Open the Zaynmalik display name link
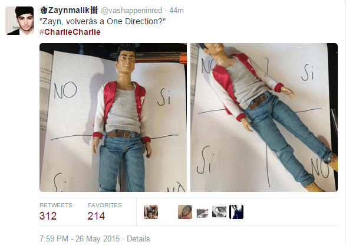The height and width of the screenshot is (245, 346). (x=68, y=10)
